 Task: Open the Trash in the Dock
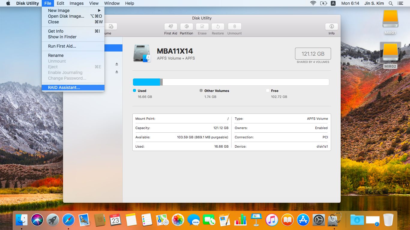[388, 220]
